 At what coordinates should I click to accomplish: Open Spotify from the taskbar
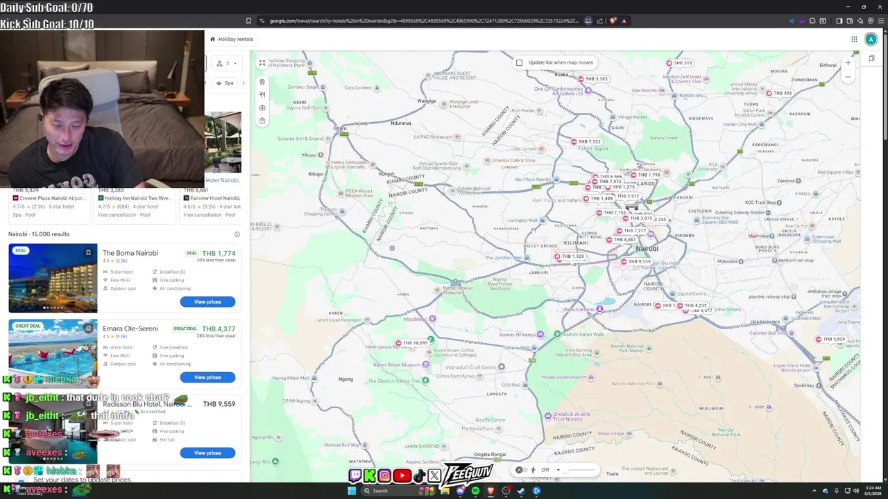475,491
